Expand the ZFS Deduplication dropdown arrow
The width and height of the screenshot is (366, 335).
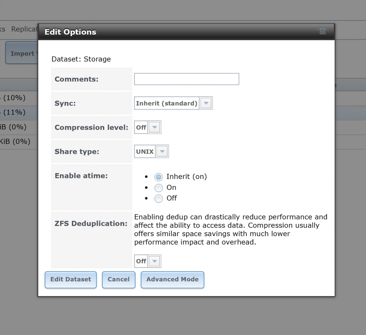coord(154,261)
